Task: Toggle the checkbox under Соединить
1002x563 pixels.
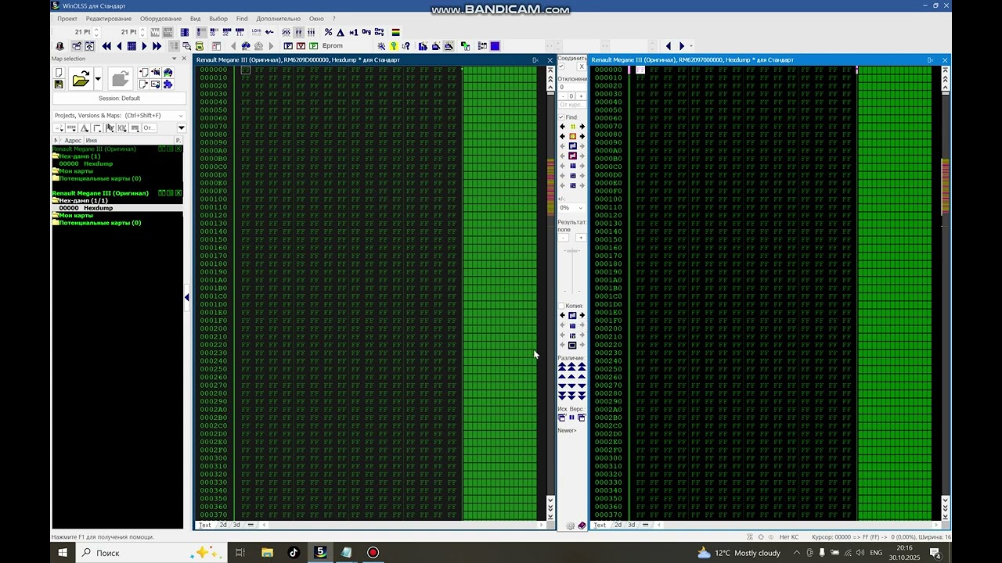Action: point(561,66)
